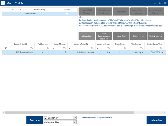The image size is (168, 126).
Task: Toggle the Inaktiv checkbox for Aktion Wein
Action: click(x=67, y=14)
